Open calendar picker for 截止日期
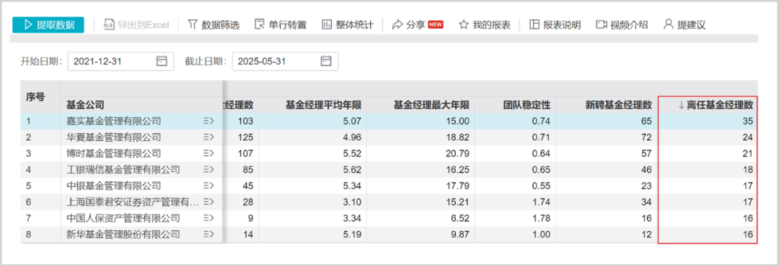Image resolution: width=779 pixels, height=266 pixels. (326, 61)
